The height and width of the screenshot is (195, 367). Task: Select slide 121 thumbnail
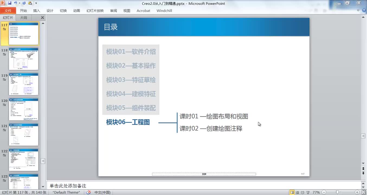24,134
